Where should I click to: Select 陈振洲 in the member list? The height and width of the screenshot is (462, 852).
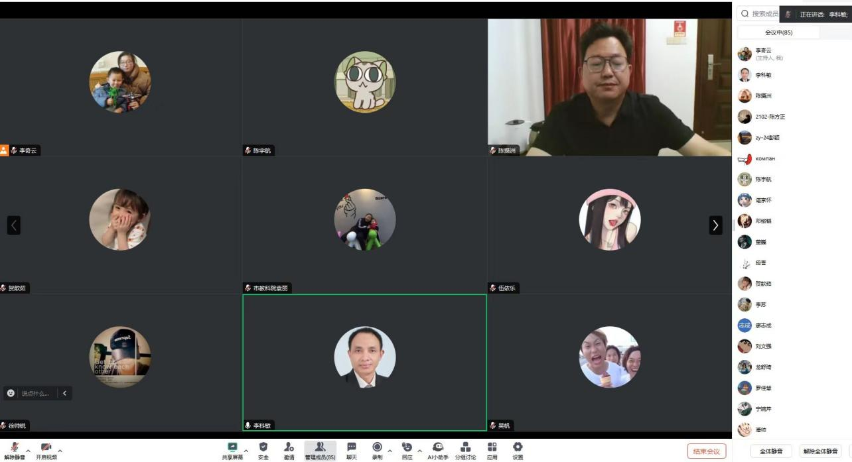click(x=763, y=96)
